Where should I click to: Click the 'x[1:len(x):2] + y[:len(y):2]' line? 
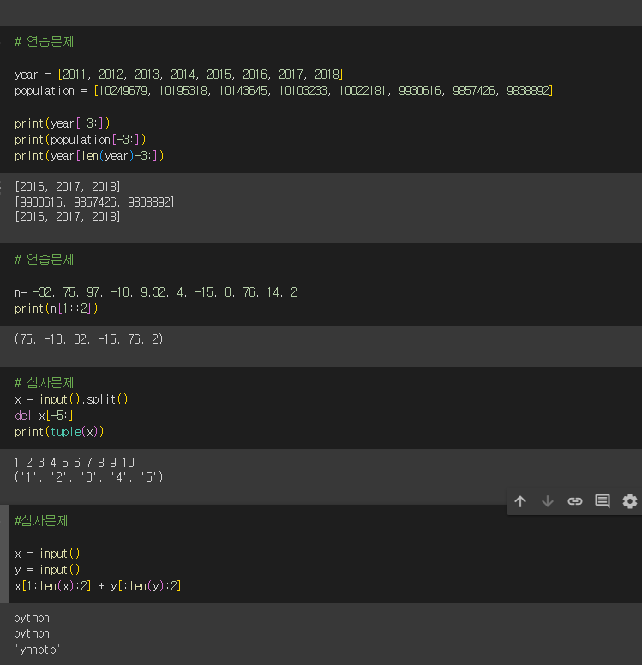(x=98, y=586)
